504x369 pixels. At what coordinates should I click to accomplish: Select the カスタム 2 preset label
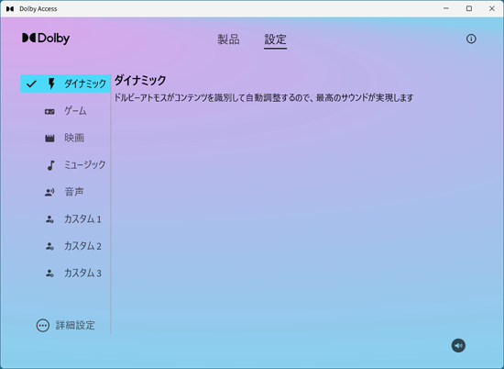tap(82, 246)
